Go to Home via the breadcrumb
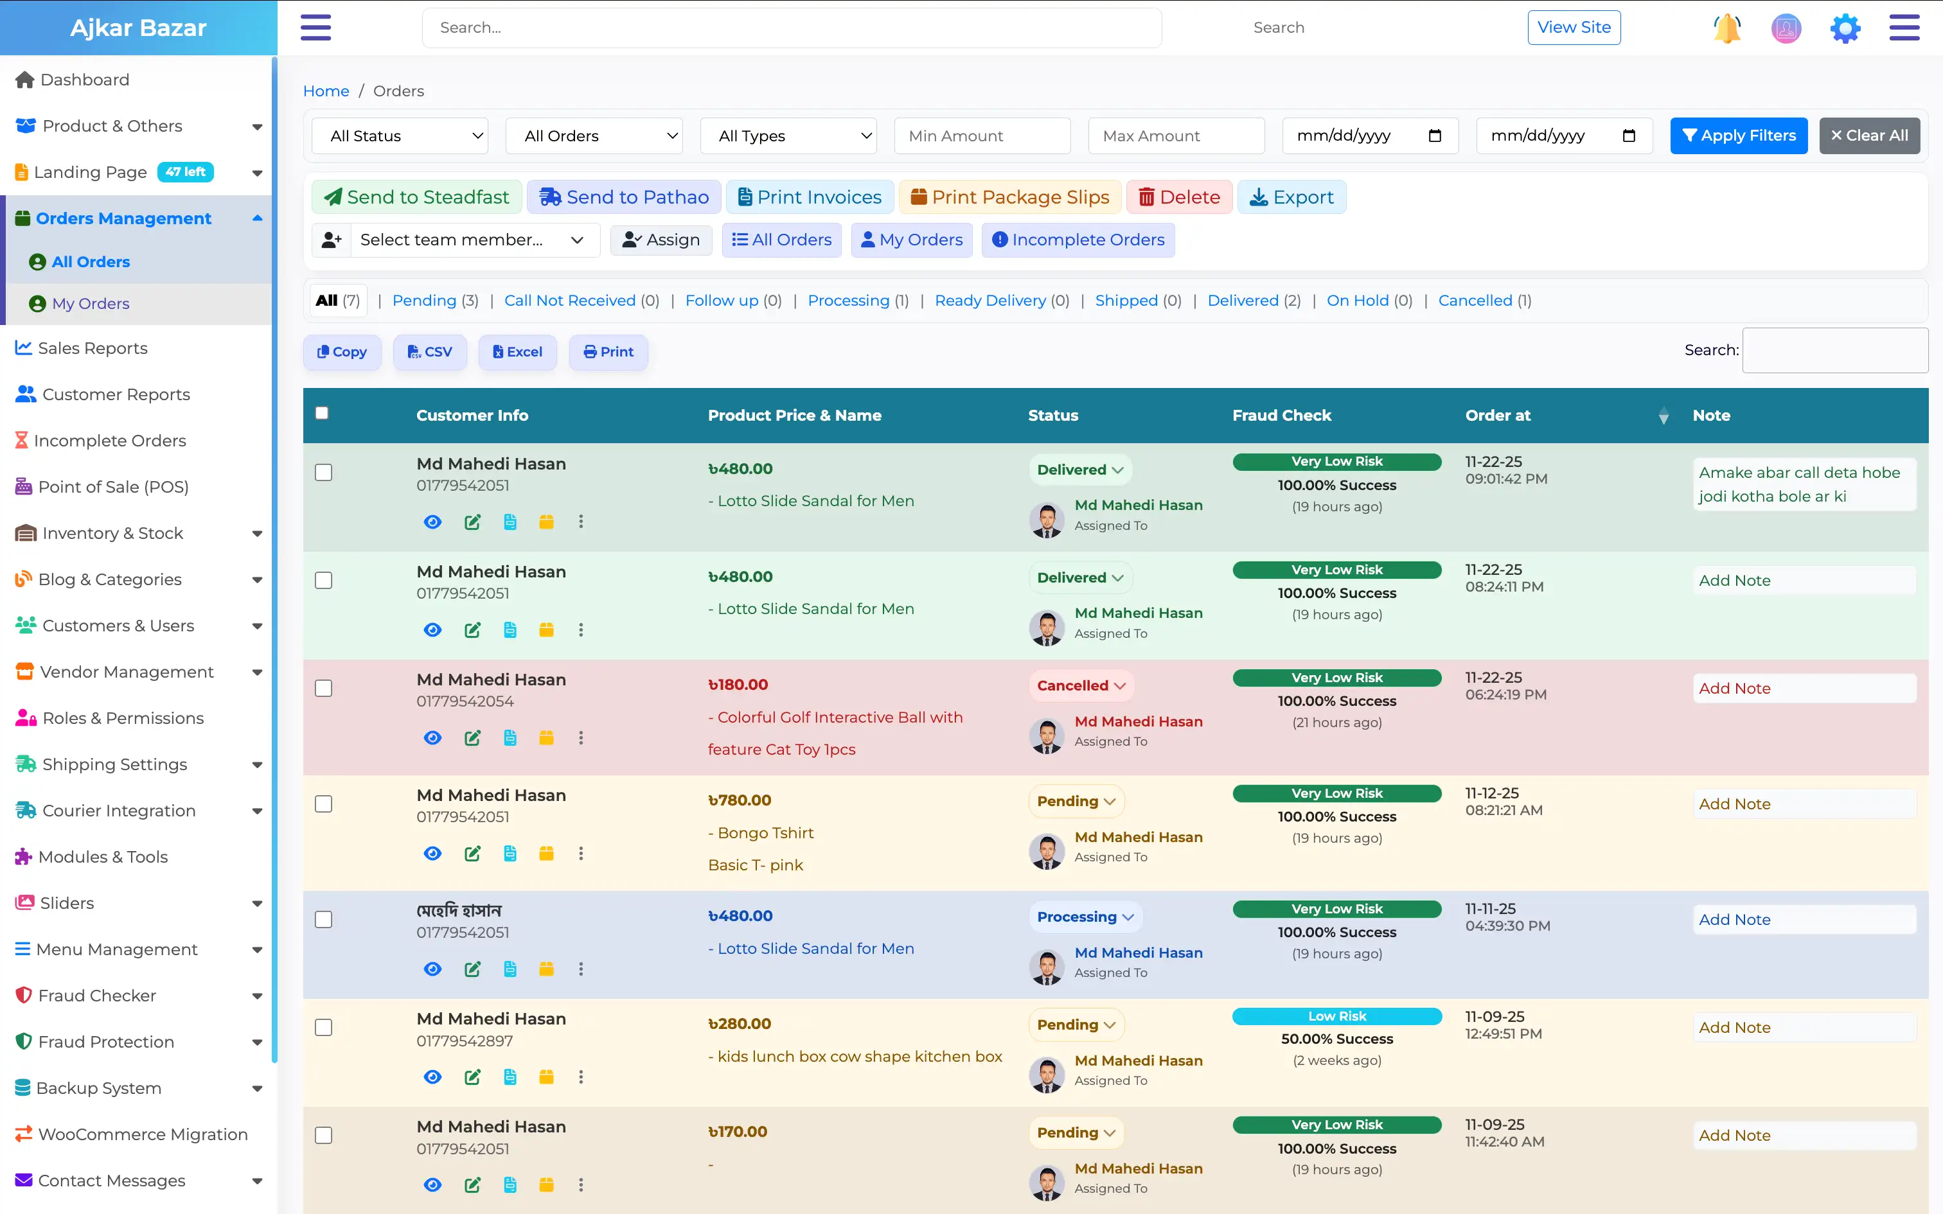The width and height of the screenshot is (1943, 1214). coord(326,91)
